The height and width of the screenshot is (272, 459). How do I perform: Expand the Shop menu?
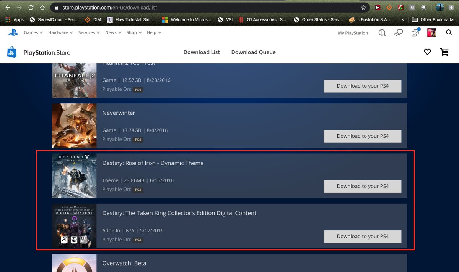click(x=134, y=33)
